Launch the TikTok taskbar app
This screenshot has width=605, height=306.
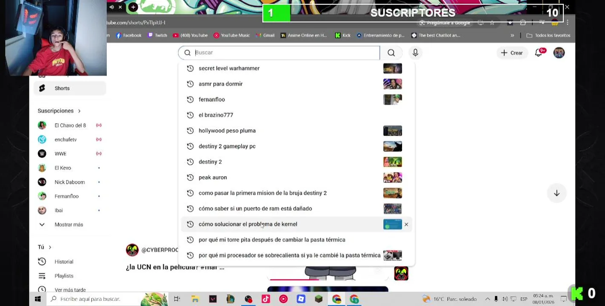[265, 299]
